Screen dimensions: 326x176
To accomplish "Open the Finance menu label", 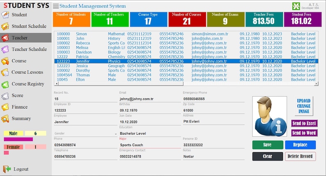I will (20, 107).
